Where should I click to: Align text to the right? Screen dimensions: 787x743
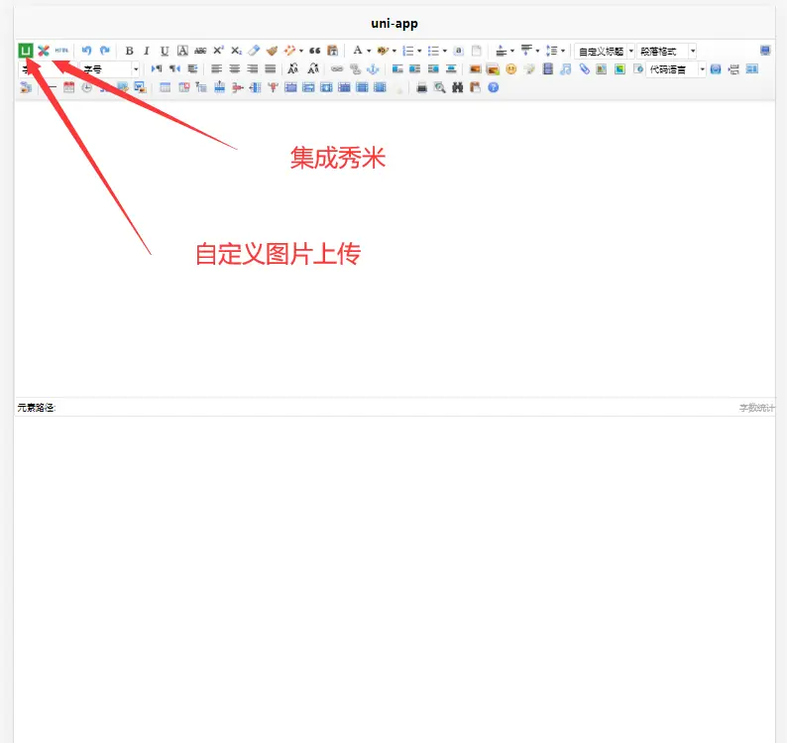253,68
